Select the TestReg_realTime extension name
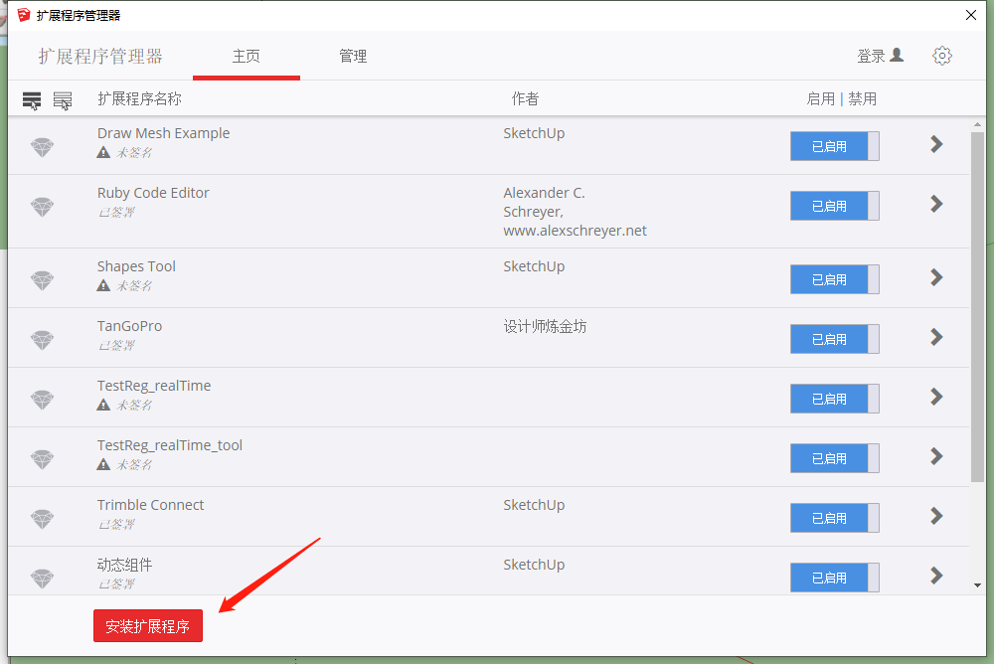The image size is (994, 664). pyautogui.click(x=154, y=386)
